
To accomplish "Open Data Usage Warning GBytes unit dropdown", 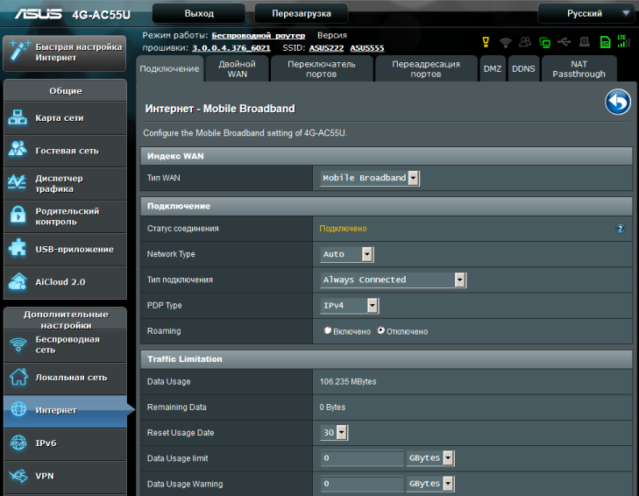I will [430, 484].
